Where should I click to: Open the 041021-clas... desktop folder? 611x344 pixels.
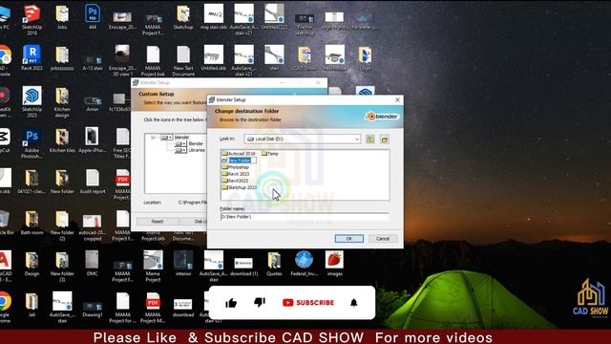pos(32,182)
